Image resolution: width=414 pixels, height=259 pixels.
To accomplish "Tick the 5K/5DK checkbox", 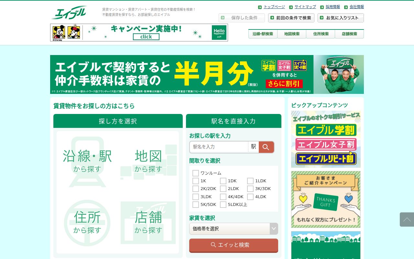I will (196, 205).
